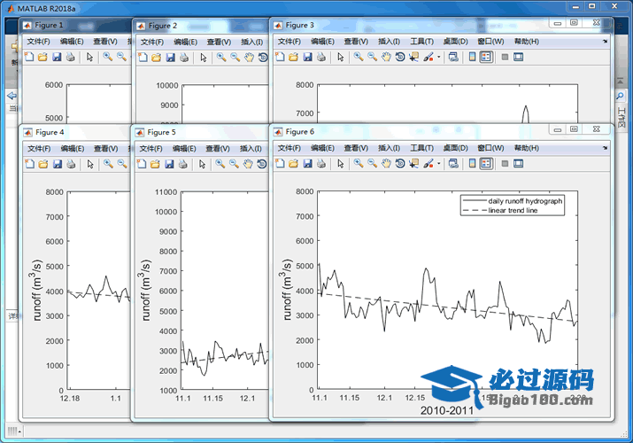
Task: Open 查看(V) menu in Figure 4
Action: pyautogui.click(x=105, y=149)
